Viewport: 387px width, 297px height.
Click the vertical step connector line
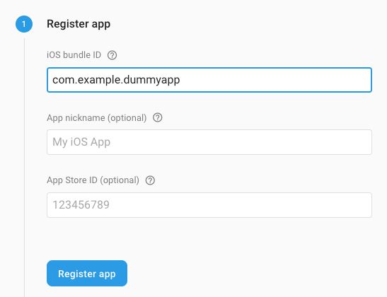tap(25, 168)
